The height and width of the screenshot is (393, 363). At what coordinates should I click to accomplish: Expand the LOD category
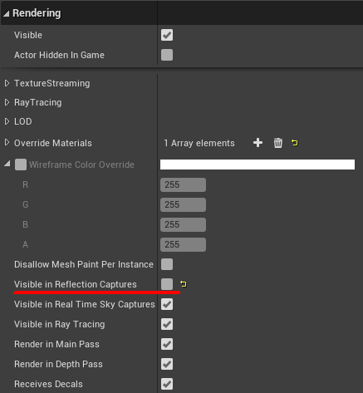(x=7, y=121)
